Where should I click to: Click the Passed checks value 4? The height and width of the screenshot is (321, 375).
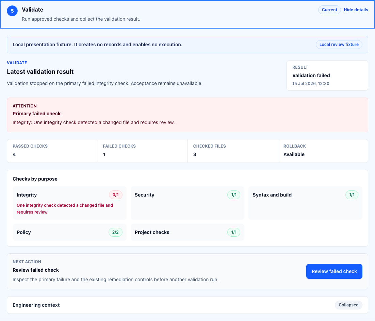click(14, 154)
